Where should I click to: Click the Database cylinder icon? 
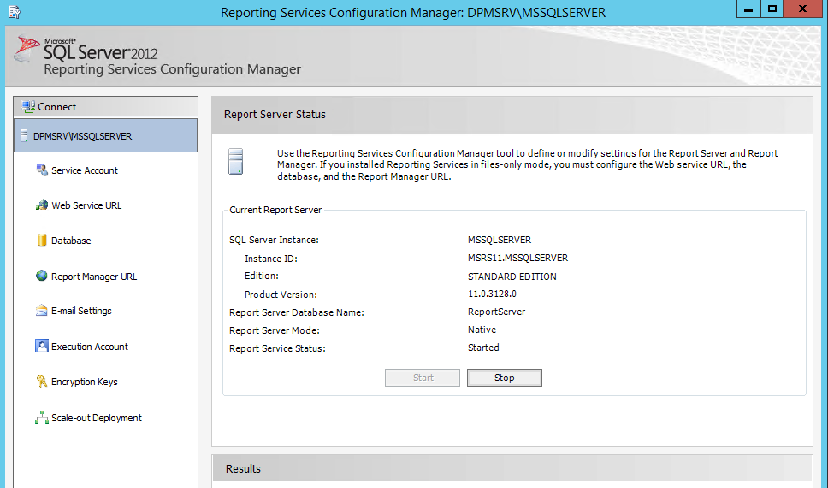coord(42,240)
